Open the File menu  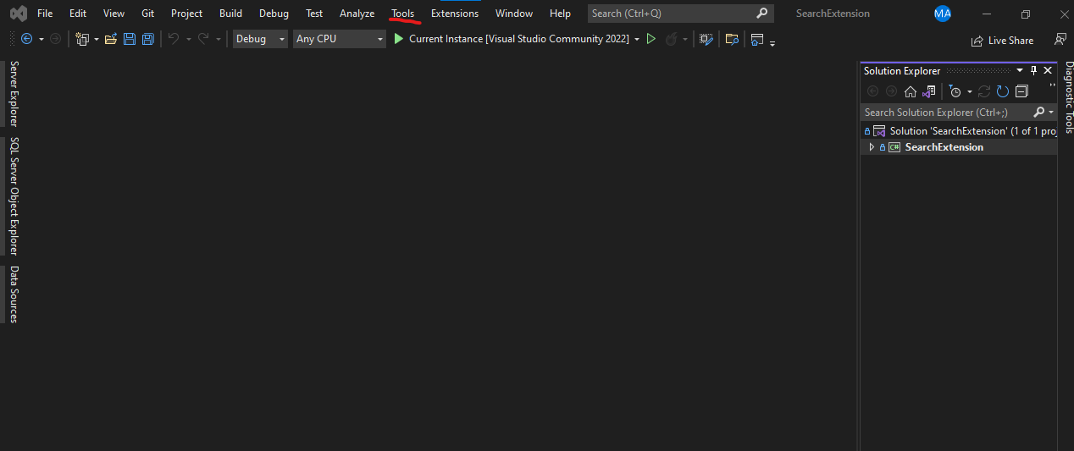point(45,14)
